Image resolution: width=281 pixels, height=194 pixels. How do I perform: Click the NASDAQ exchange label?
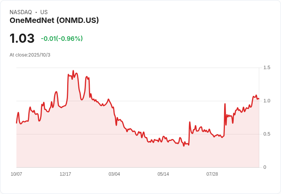click(x=21, y=12)
